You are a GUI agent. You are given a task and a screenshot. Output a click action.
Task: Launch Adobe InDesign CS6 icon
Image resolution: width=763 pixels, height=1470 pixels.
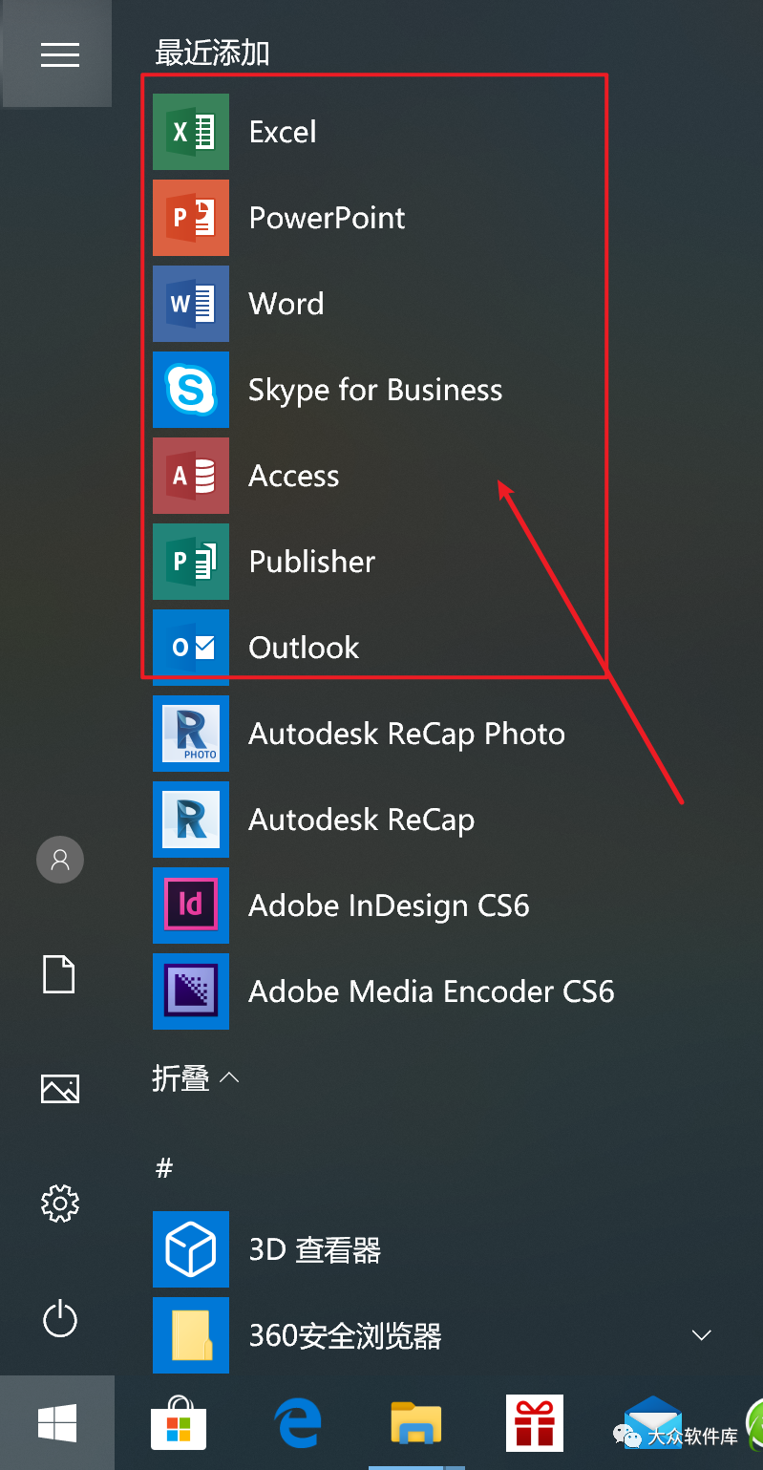pyautogui.click(x=190, y=905)
